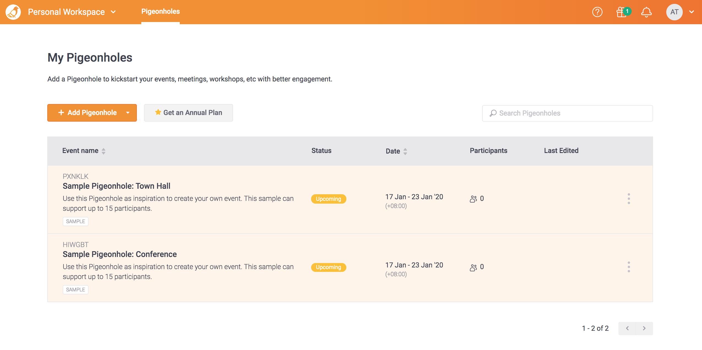Click Upcoming badge on Conference row
The image size is (702, 350).
click(328, 267)
